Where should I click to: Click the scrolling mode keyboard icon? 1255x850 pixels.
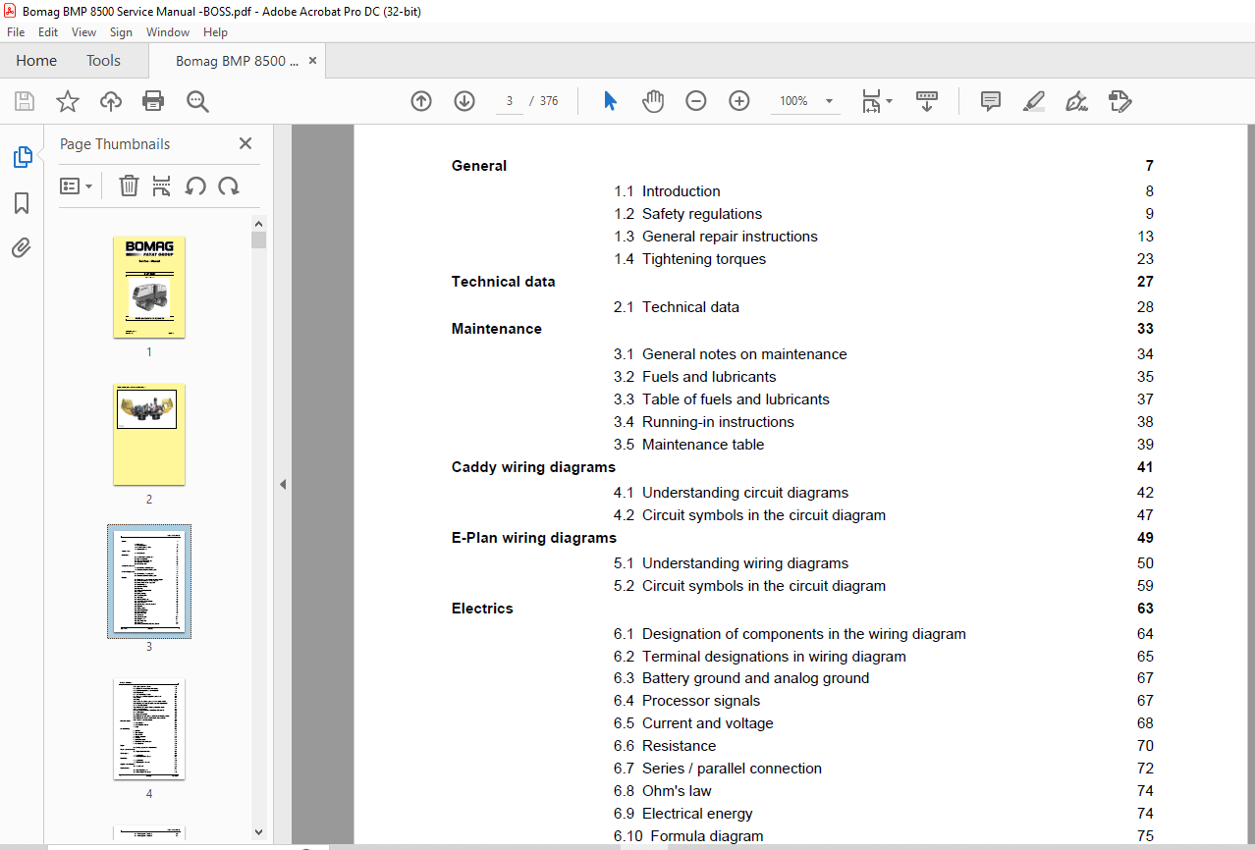(927, 101)
